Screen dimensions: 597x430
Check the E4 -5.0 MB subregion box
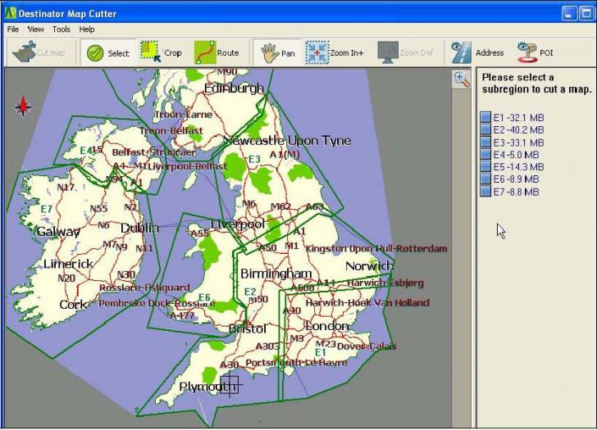click(x=485, y=154)
